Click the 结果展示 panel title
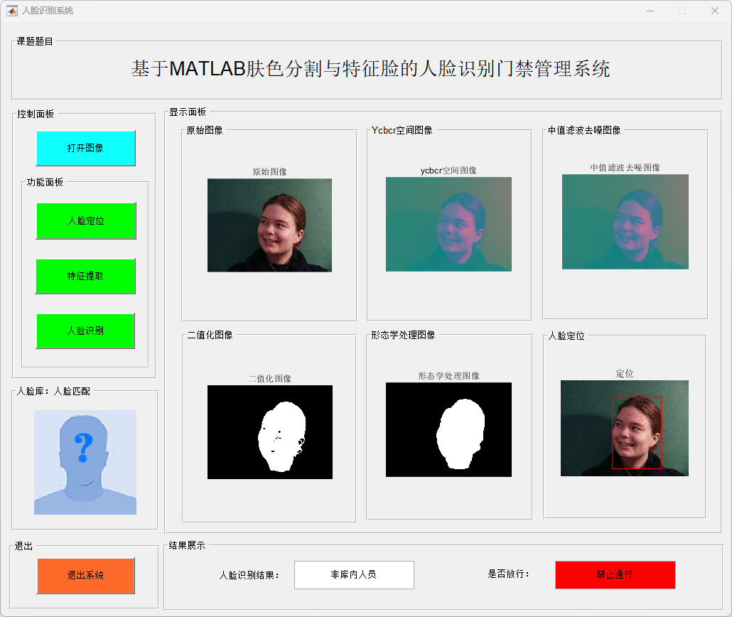The image size is (732, 617). coord(187,545)
